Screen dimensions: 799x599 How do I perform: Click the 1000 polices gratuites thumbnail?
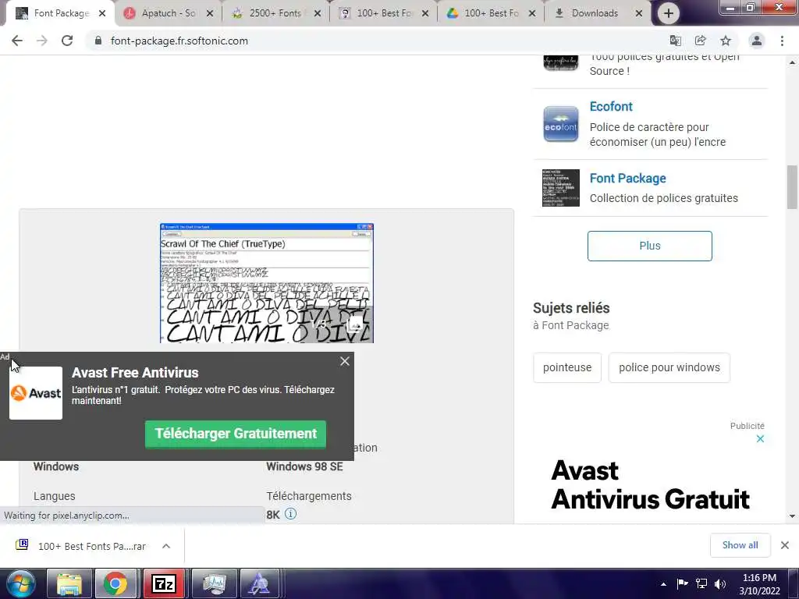[560, 62]
